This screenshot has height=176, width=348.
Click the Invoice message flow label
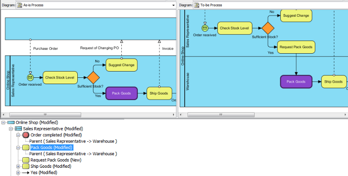coord(168,49)
